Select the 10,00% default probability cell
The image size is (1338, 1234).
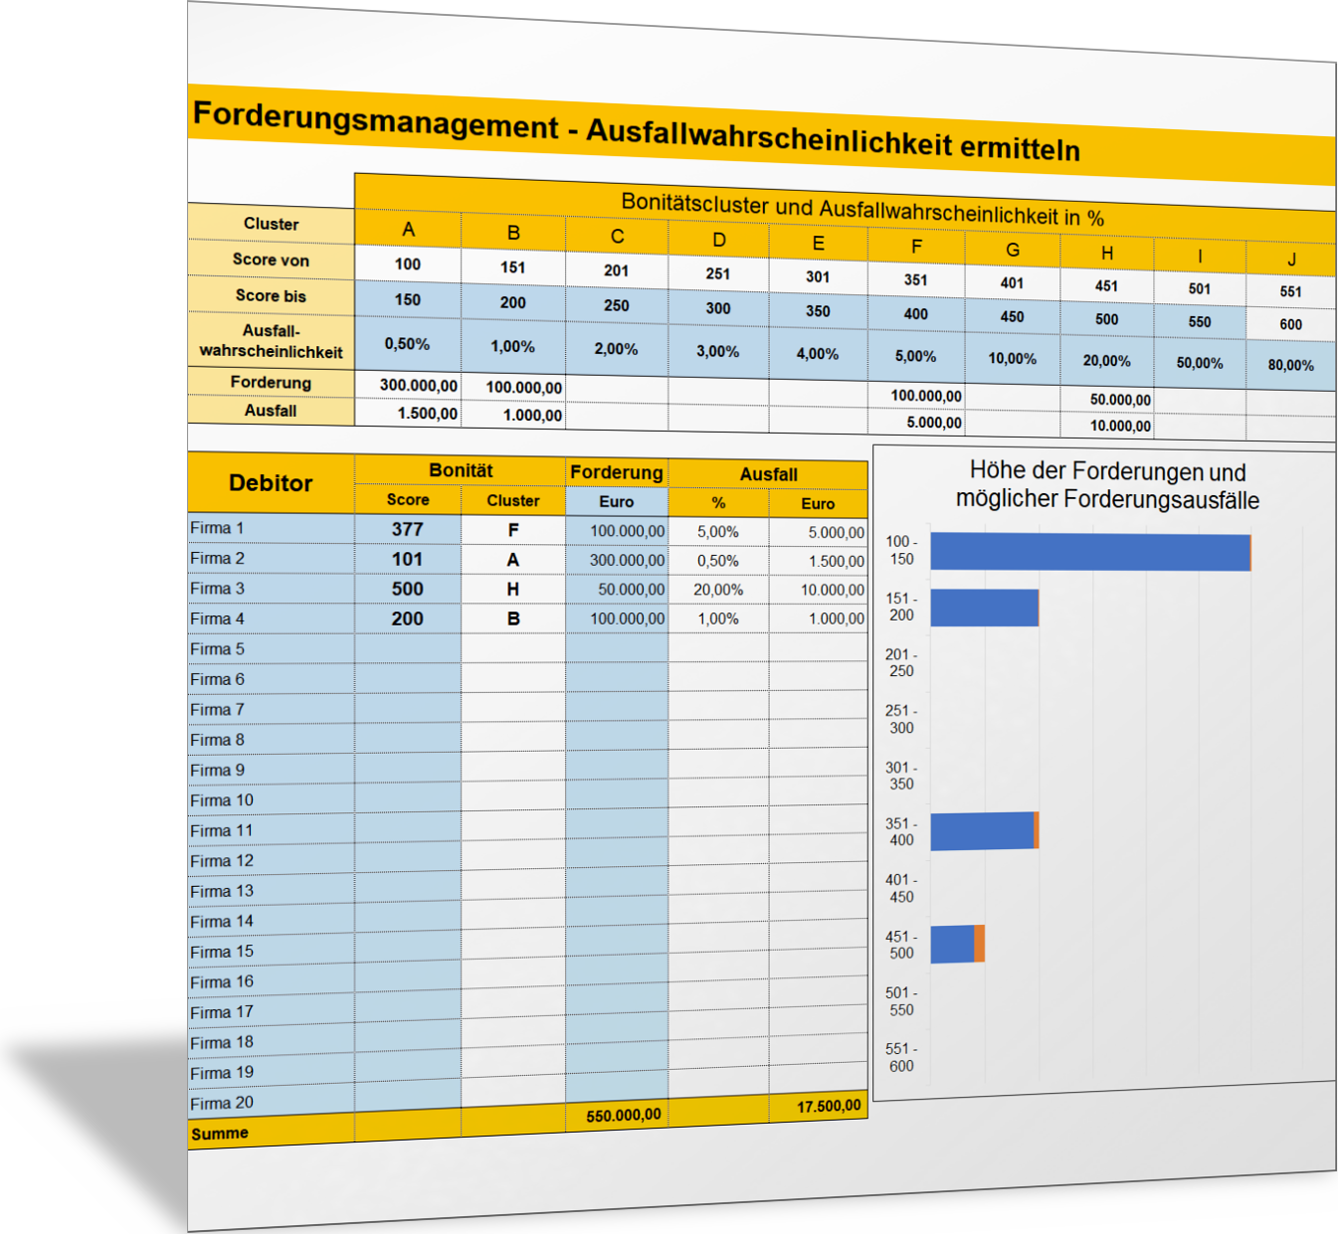pos(1013,359)
